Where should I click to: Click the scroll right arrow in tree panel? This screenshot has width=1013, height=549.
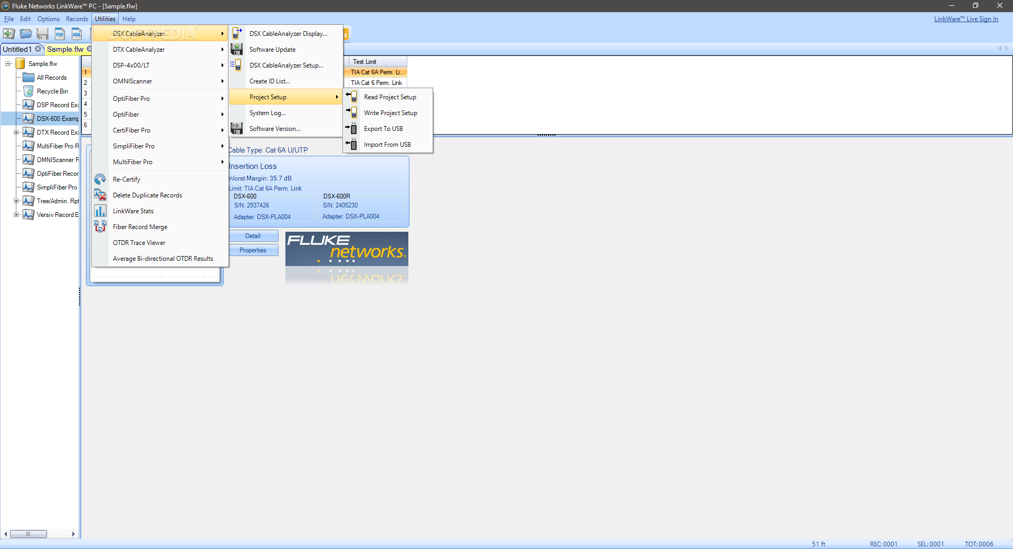click(x=73, y=534)
